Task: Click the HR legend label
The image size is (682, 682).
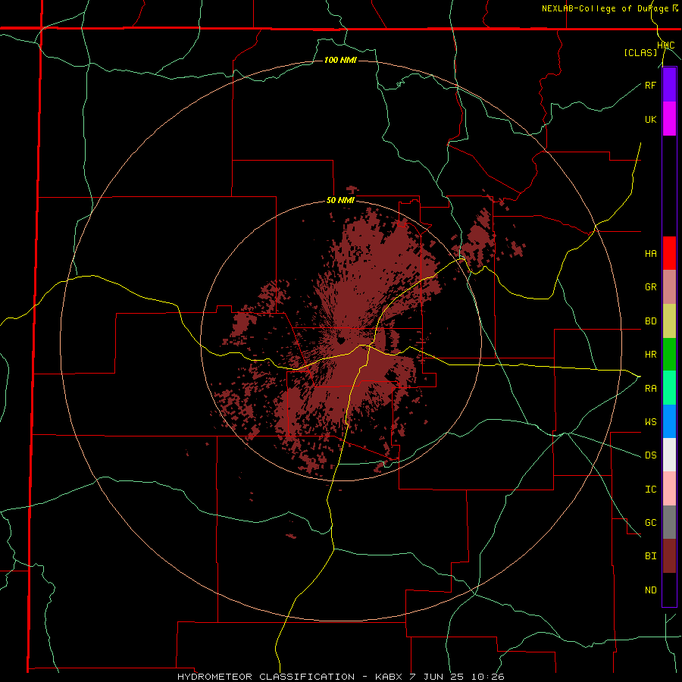Action: [650, 355]
